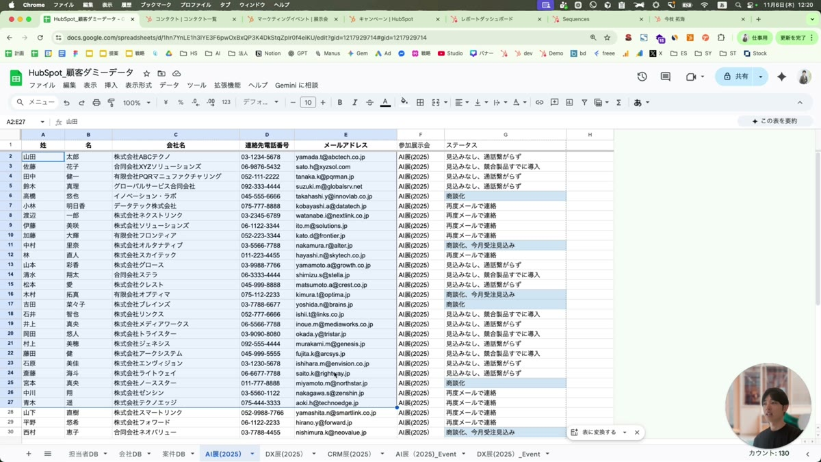Open the AI展(2025) sheet tab arrow

[x=252, y=454]
